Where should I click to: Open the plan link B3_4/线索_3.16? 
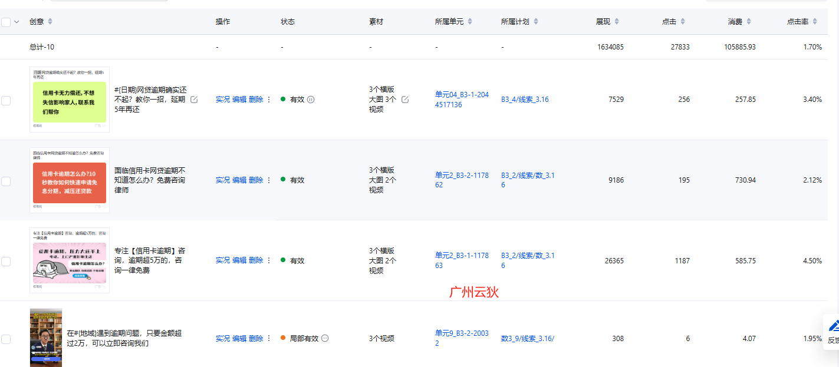[x=525, y=100]
